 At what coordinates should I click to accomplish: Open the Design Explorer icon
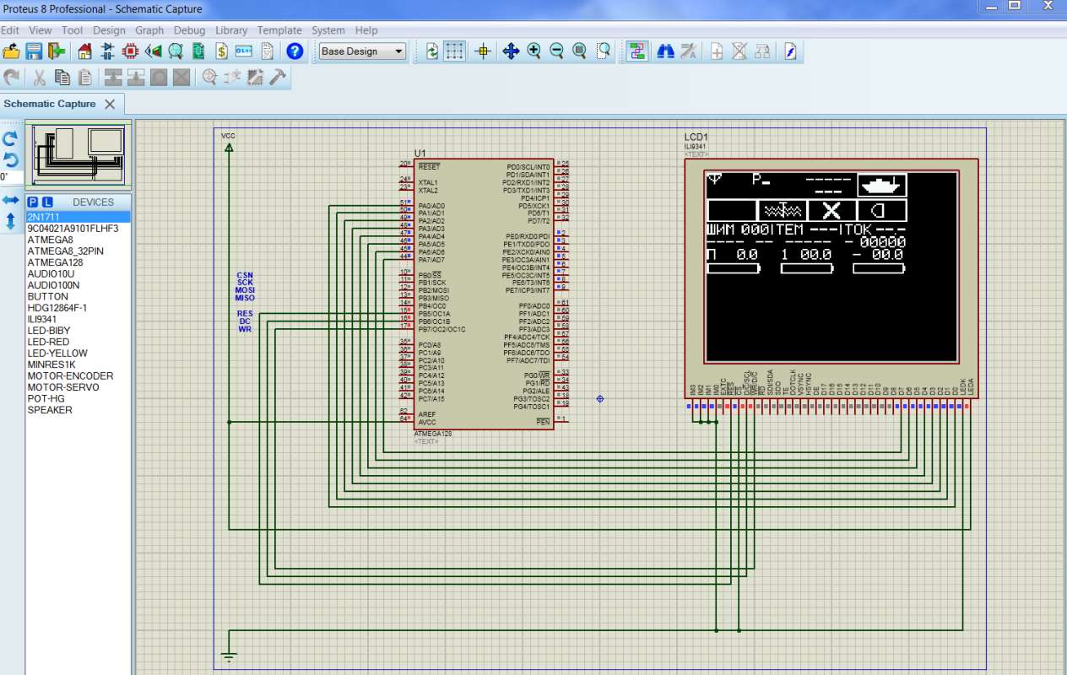[x=198, y=51]
